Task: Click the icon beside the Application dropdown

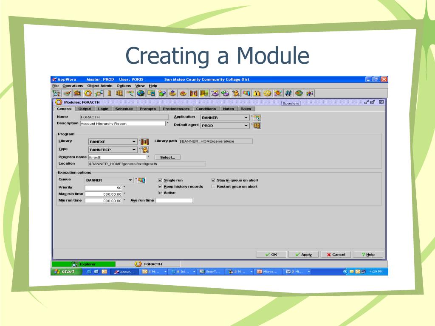Action: coord(257,118)
